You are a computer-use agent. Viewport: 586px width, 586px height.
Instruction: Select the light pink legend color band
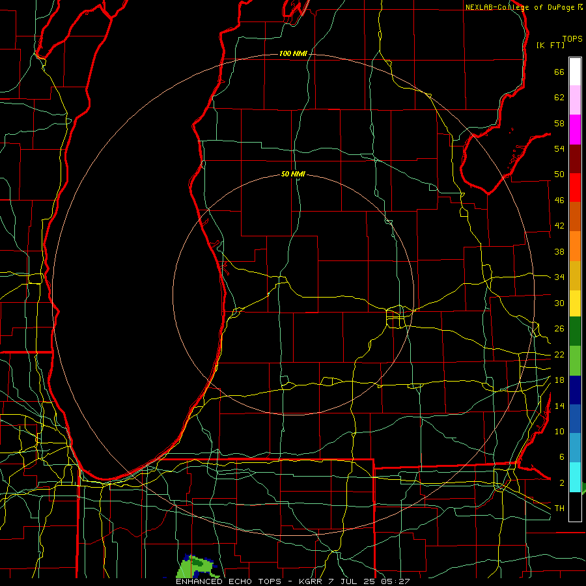coord(575,100)
